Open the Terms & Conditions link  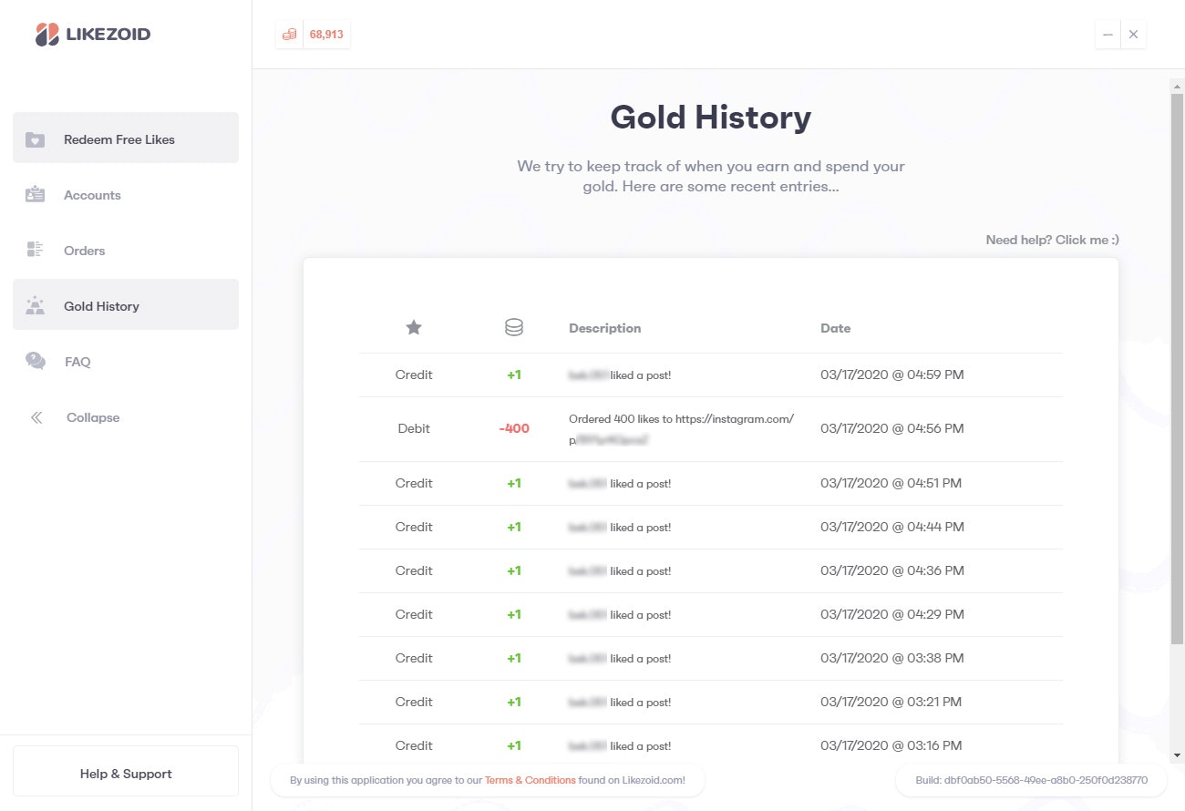(530, 780)
